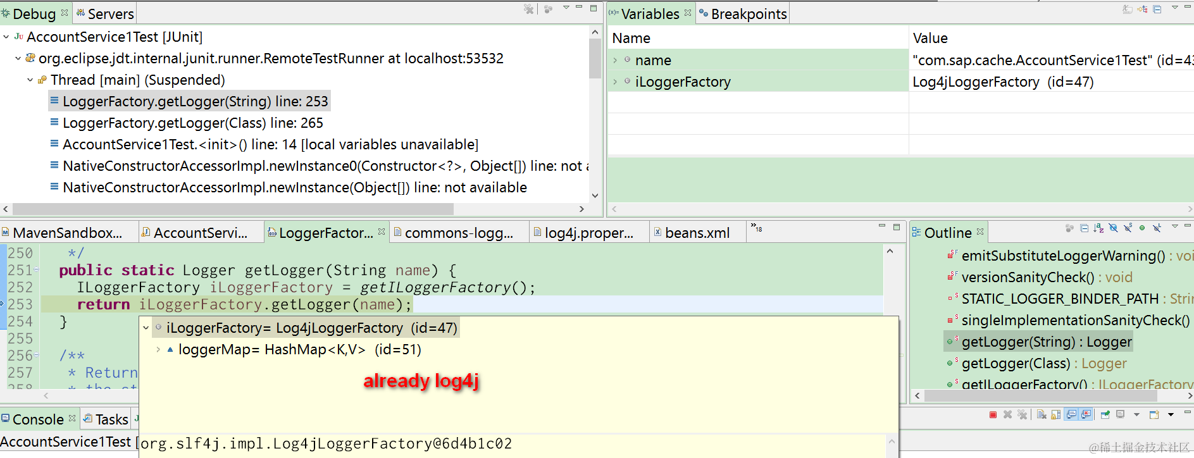Image resolution: width=1194 pixels, height=458 pixels.
Task: Select stack frame LoggerFactory.getLogger(Class) line: 265
Action: (x=187, y=123)
